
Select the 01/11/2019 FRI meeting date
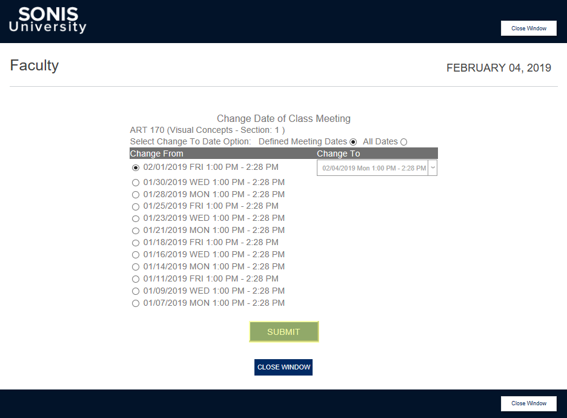(136, 279)
